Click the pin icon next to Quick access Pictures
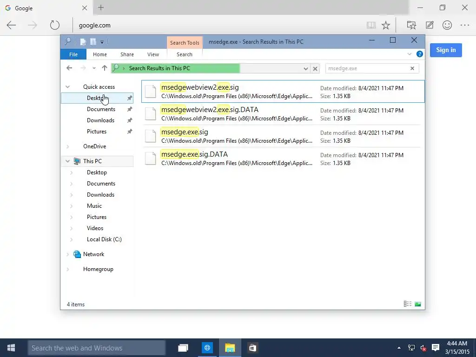The image size is (476, 357). pos(130,132)
